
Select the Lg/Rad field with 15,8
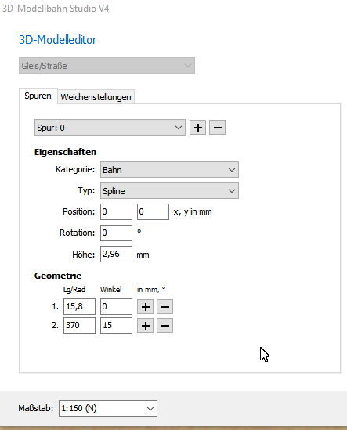pyautogui.click(x=80, y=306)
